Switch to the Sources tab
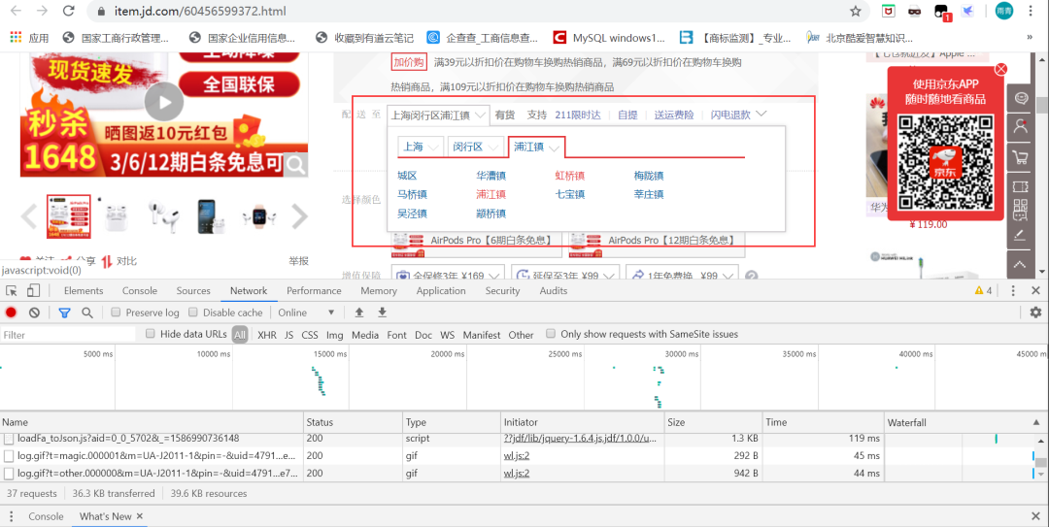Viewport: 1049px width, 527px height. click(193, 290)
